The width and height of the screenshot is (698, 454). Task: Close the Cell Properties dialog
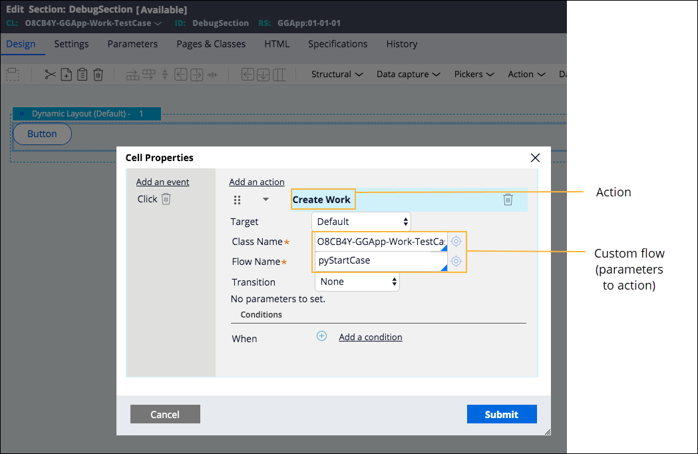pos(535,158)
